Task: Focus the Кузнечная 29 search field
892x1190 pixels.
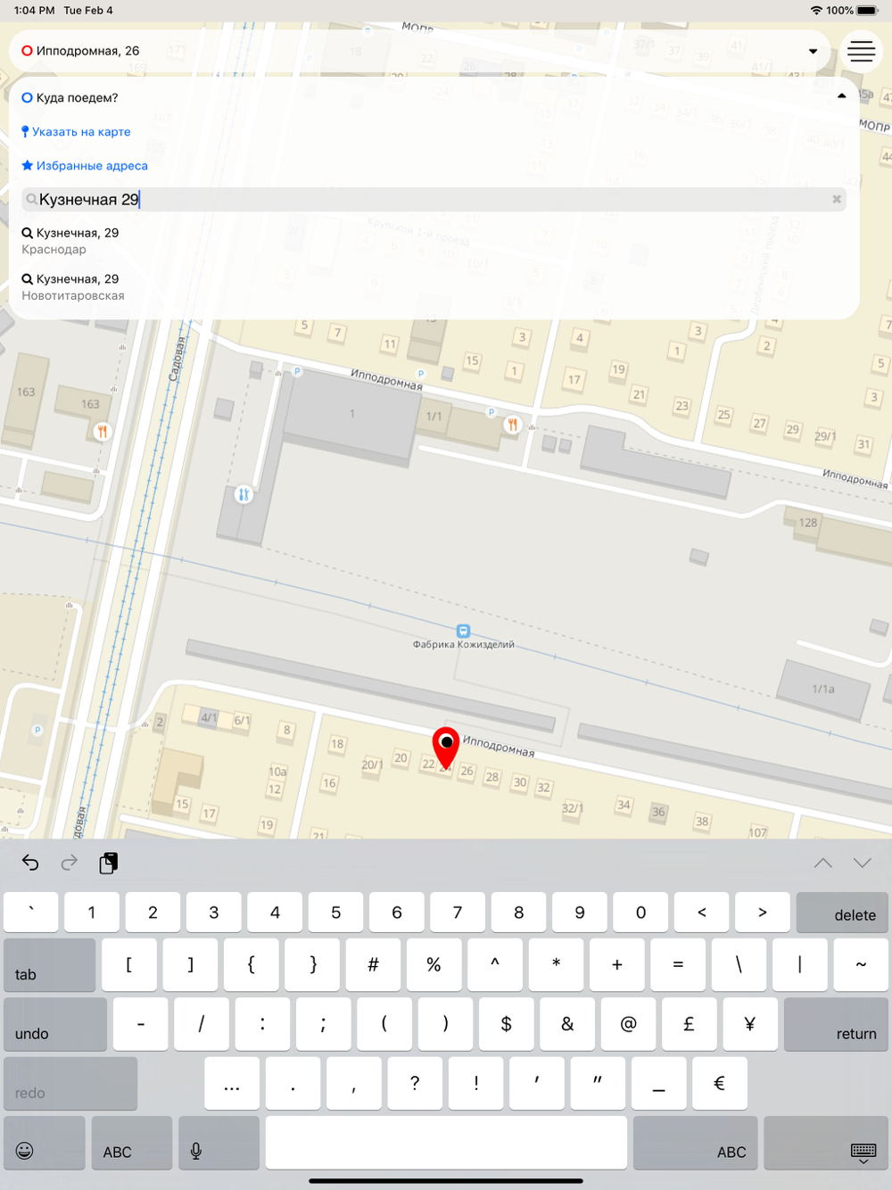Action: (434, 200)
